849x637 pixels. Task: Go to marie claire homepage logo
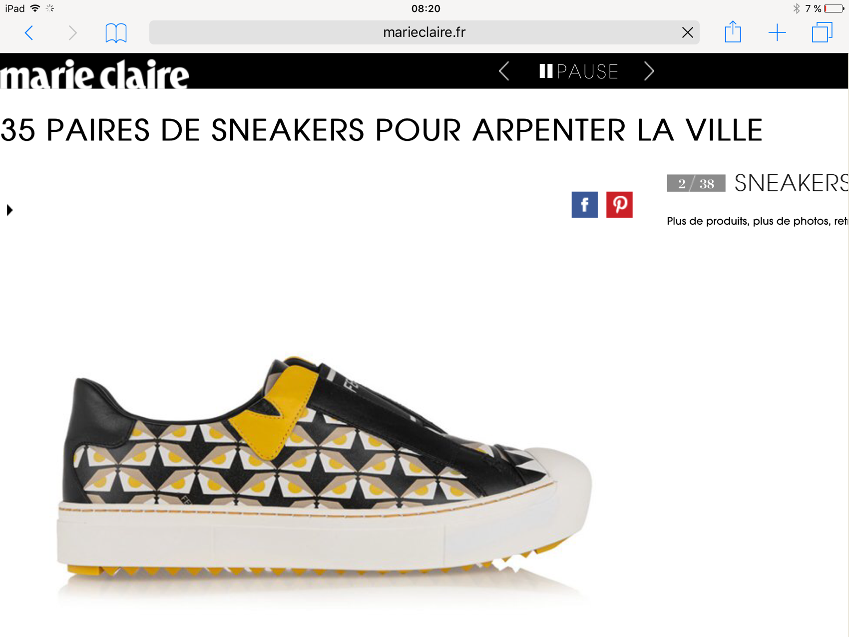[94, 74]
